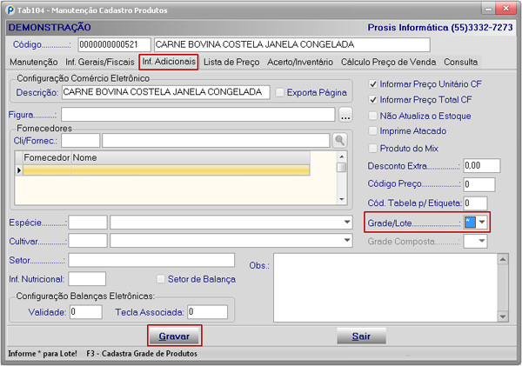This screenshot has height=366, width=522.
Task: Select the highlighted empty supplier row
Action: click(166, 170)
